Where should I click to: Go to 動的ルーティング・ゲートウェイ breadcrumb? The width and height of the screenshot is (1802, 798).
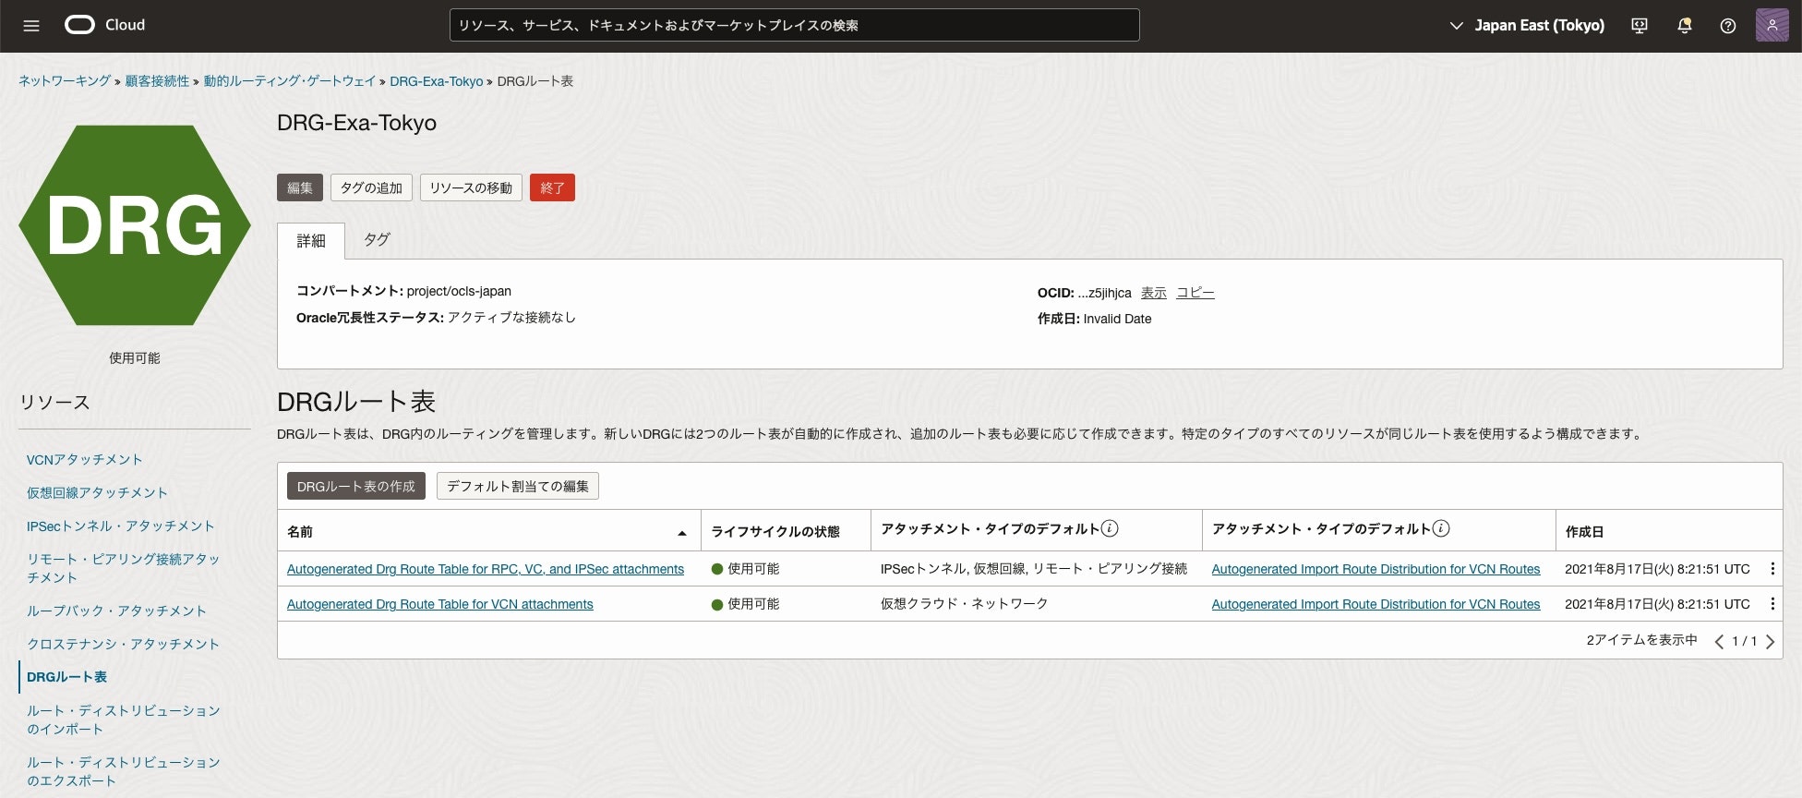click(x=290, y=81)
